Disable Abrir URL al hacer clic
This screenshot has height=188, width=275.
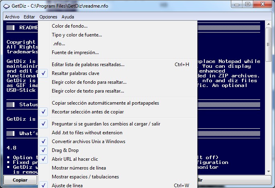coord(118,159)
